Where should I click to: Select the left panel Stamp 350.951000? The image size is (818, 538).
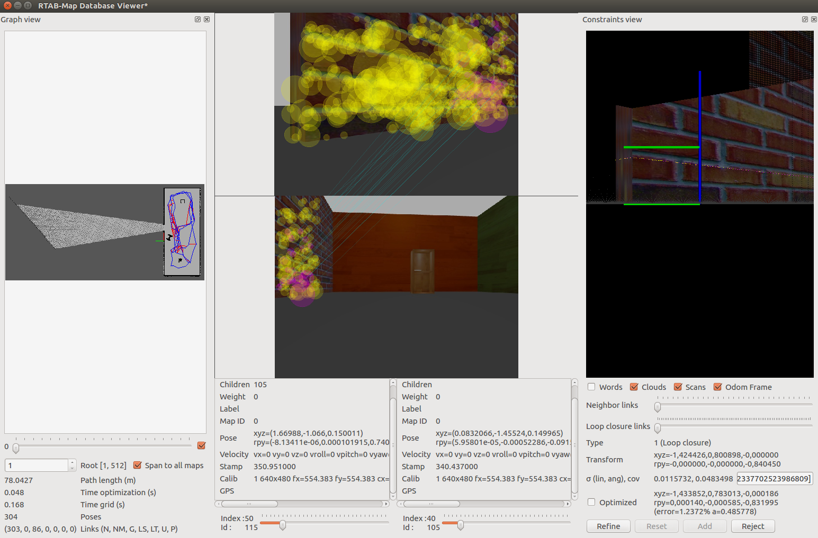coord(275,467)
